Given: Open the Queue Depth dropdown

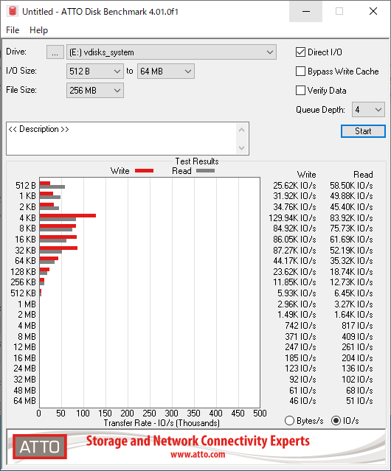Looking at the screenshot, I should (368, 110).
